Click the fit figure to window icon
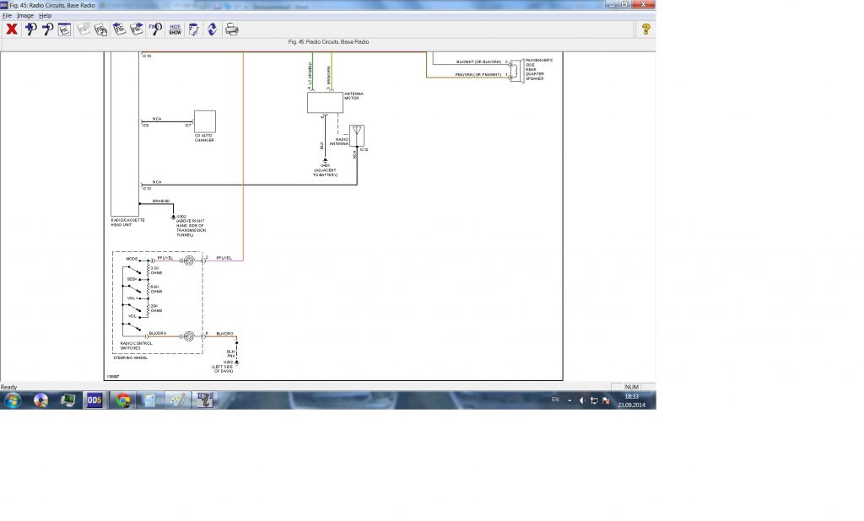This screenshot has width=864, height=521. click(64, 29)
